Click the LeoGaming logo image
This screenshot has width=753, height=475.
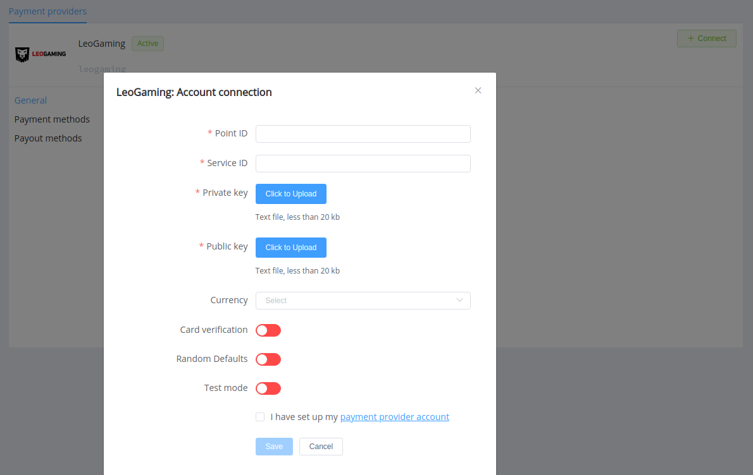coord(40,54)
